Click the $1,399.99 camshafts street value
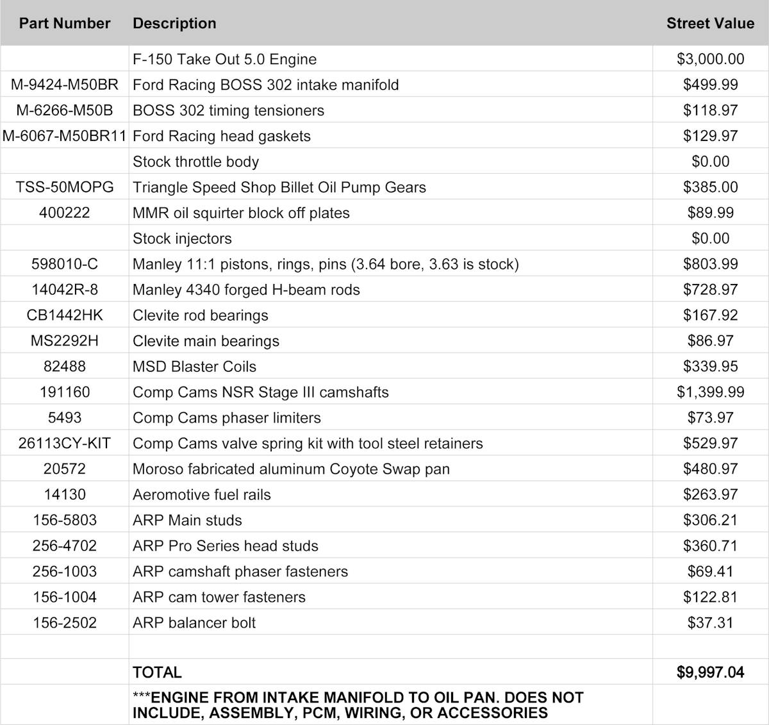This screenshot has width=769, height=725. coord(710,392)
